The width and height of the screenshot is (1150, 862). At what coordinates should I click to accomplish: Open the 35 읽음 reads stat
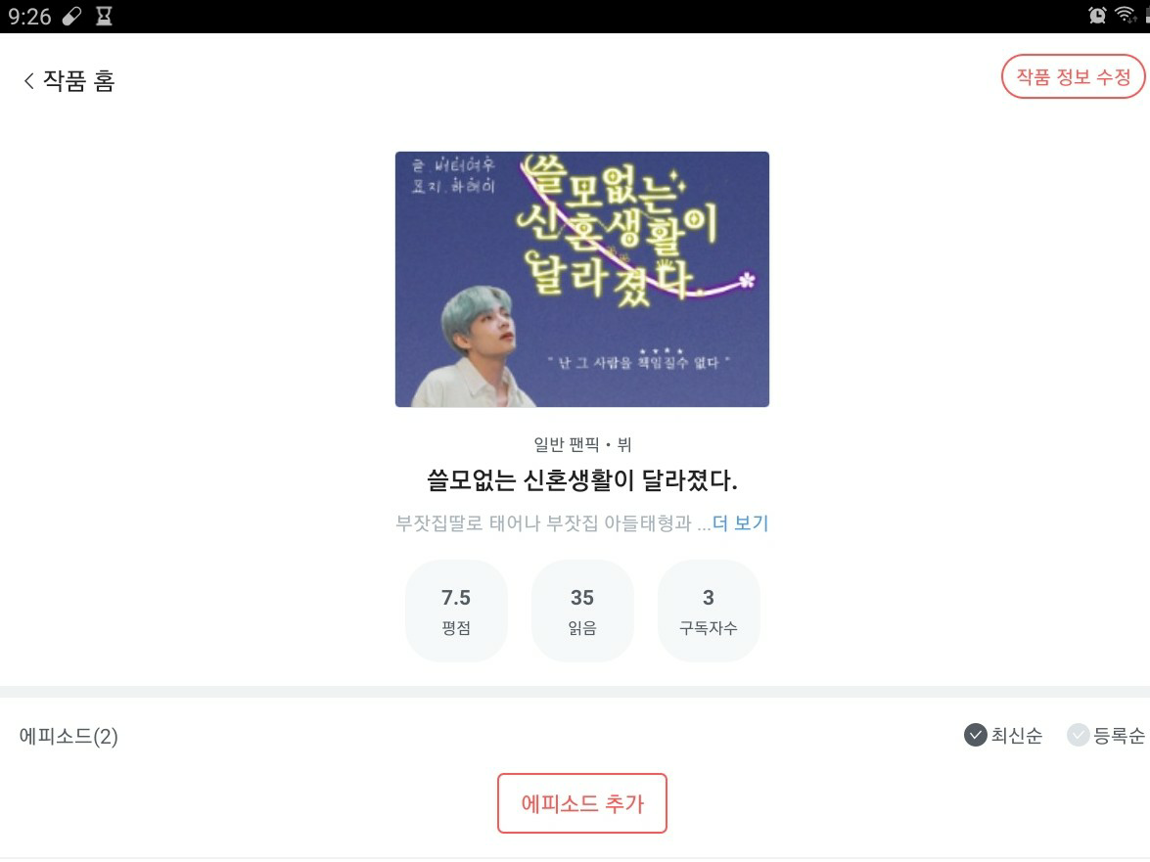pyautogui.click(x=582, y=611)
